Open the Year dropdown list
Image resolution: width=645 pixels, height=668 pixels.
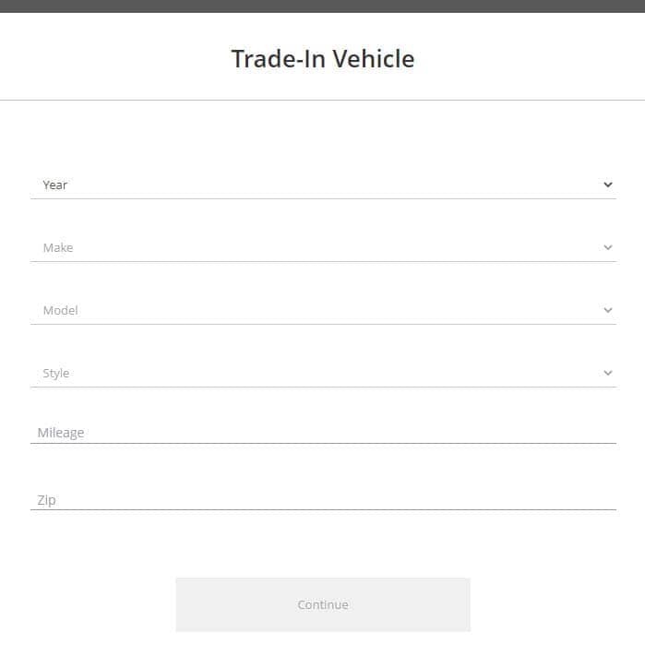323,185
